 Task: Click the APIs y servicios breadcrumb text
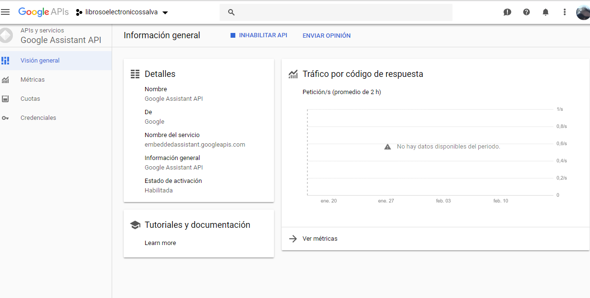pyautogui.click(x=42, y=31)
